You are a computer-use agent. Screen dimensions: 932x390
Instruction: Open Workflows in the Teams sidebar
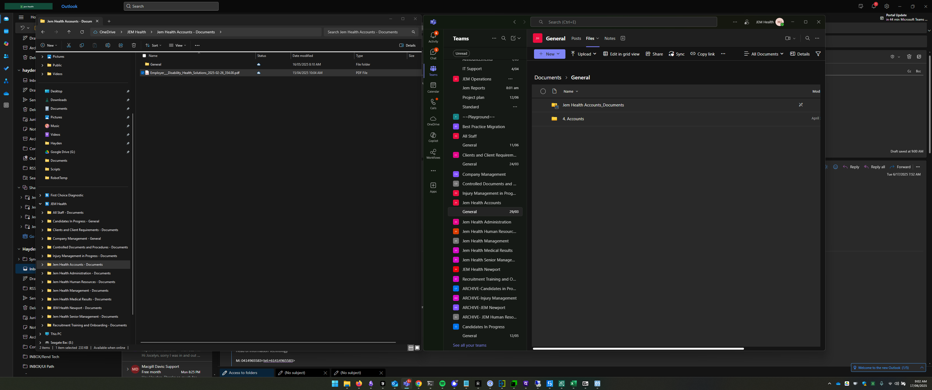coord(433,154)
